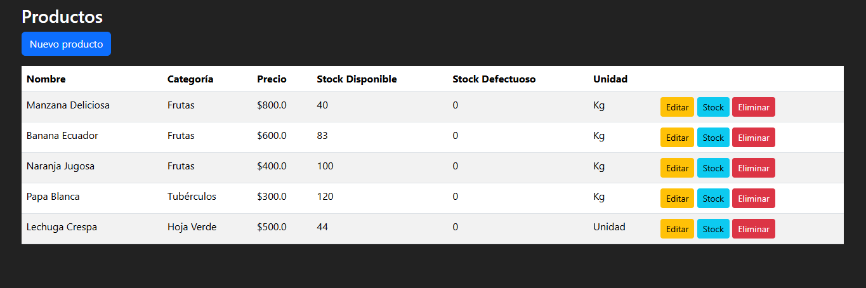This screenshot has width=866, height=288.
Task: Select the Nombre column header
Action: coord(46,79)
